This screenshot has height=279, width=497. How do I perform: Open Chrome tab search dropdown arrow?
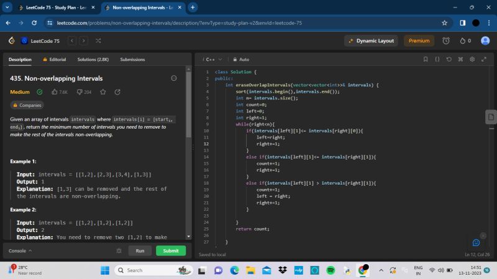[x=7, y=7]
